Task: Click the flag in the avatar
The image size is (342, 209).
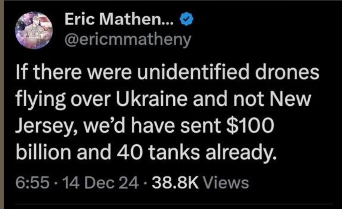Action: tap(23, 24)
